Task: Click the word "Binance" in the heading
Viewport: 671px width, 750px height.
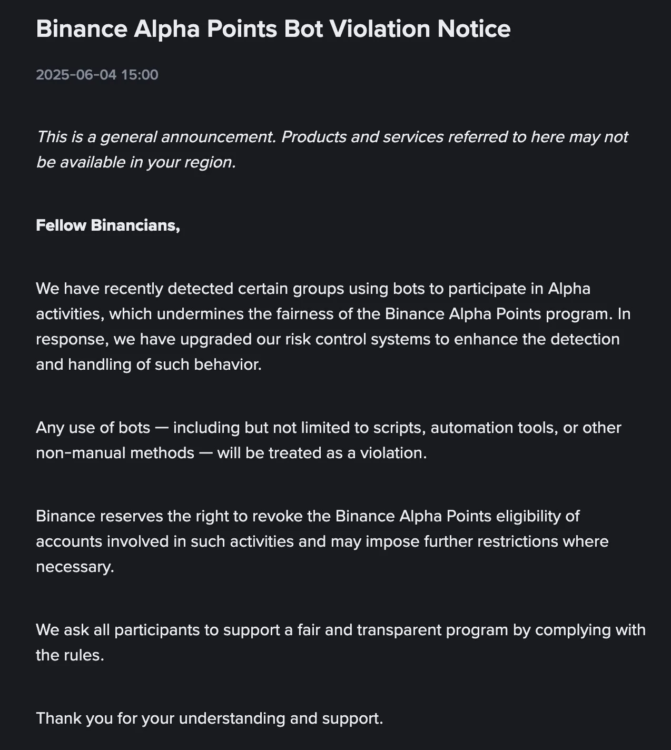Action: [81, 29]
